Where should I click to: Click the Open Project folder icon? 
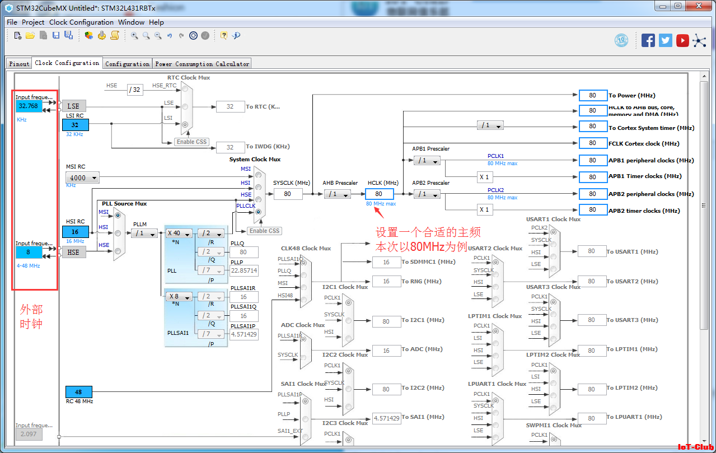click(x=30, y=35)
